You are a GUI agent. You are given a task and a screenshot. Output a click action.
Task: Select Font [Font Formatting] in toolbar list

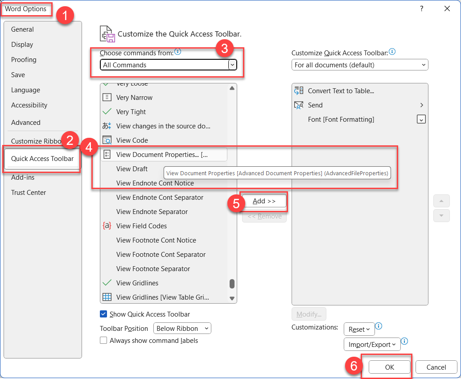pos(360,119)
